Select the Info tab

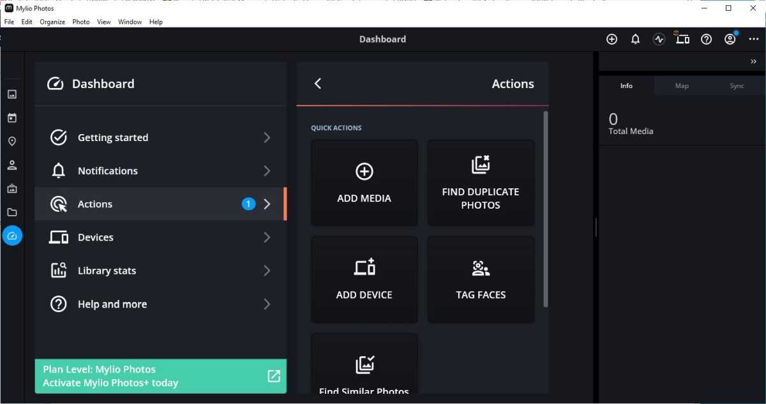click(627, 86)
